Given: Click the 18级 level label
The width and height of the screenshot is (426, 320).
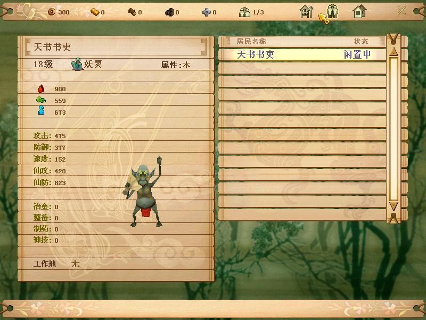Looking at the screenshot, I should [x=43, y=65].
